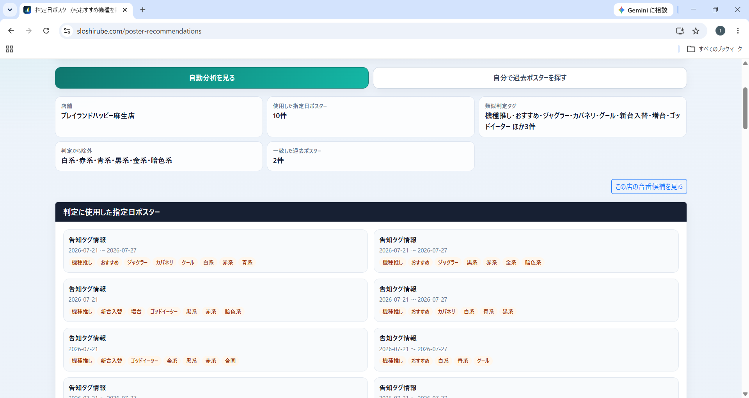Expand the tab search dropdown

(x=10, y=10)
